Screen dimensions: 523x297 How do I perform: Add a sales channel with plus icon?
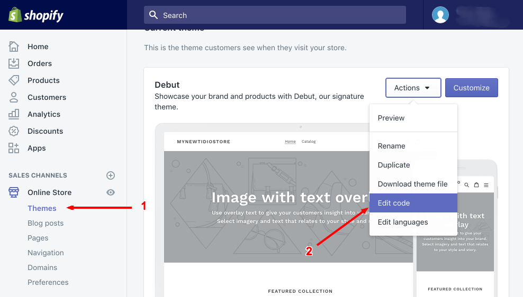pos(111,175)
